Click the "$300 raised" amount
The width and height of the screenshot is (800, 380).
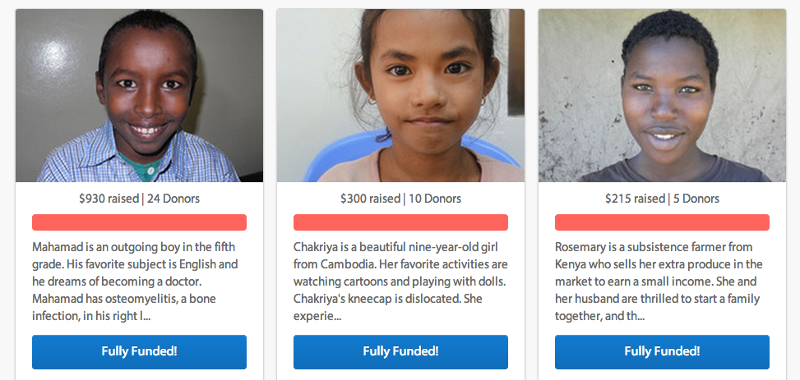[x=370, y=199]
